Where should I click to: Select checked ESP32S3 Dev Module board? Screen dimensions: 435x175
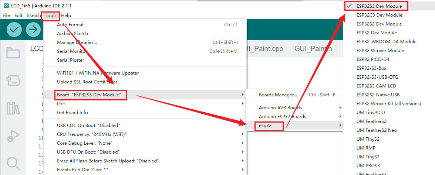pyautogui.click(x=389, y=6)
